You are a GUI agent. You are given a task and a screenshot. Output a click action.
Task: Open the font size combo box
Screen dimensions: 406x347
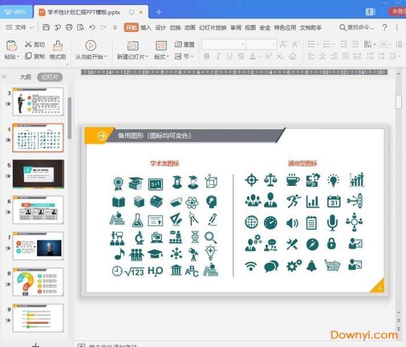[x=261, y=44]
